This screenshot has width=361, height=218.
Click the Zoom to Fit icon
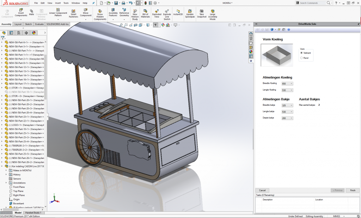pos(121,25)
